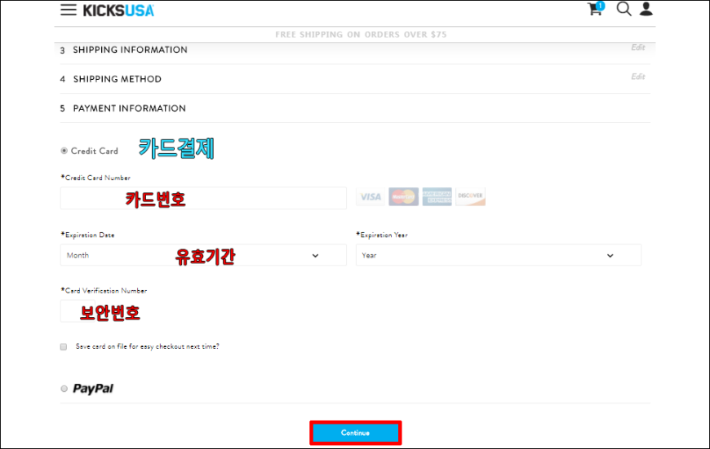Click the PayPal logo text

93,389
